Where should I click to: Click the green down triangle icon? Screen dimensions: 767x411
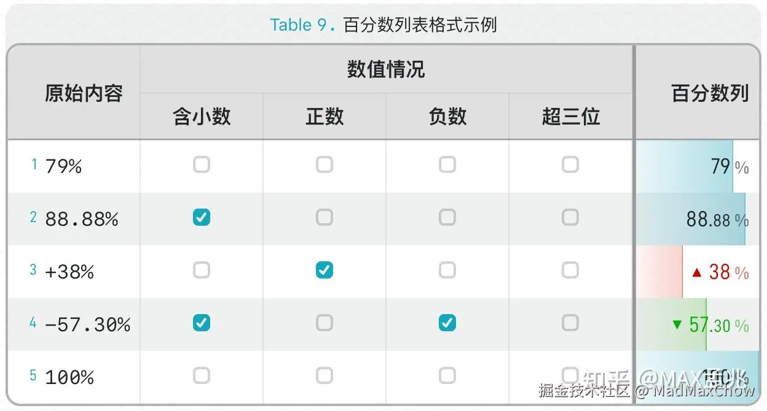(677, 325)
